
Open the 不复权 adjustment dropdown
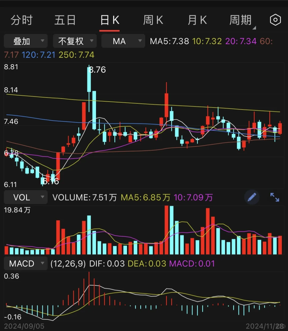(x=75, y=41)
